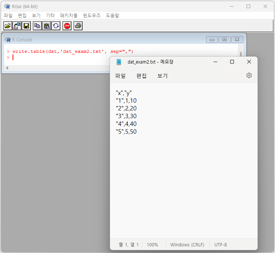Open Notepad settings gear icon
275x253 pixels.
click(249, 75)
